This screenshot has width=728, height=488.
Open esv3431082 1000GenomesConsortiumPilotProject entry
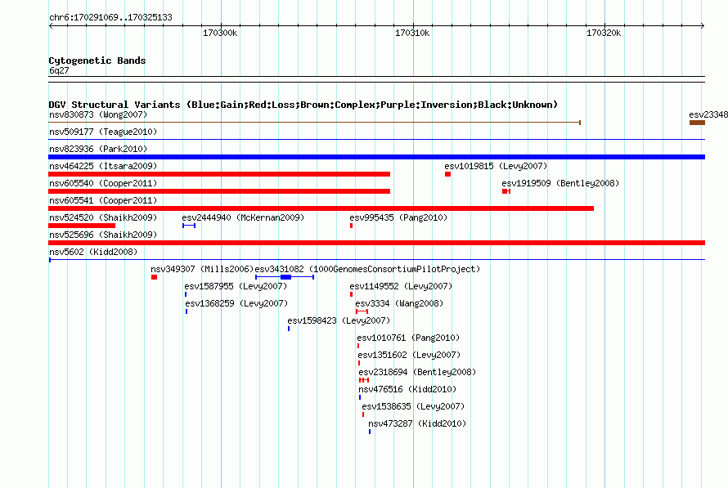click(x=367, y=269)
